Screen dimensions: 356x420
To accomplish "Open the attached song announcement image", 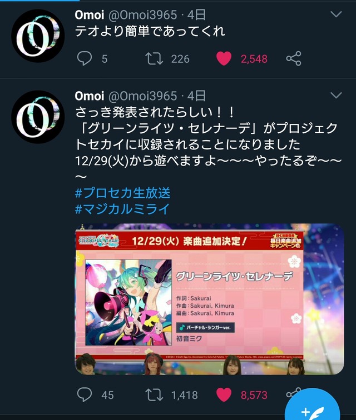I will [x=209, y=299].
